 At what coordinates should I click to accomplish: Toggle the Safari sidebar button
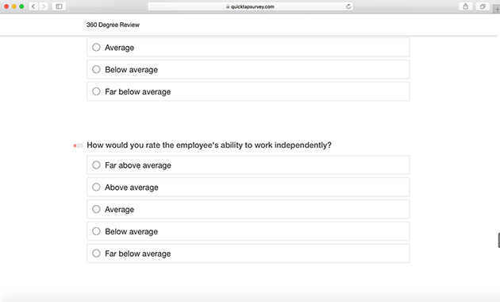59,6
